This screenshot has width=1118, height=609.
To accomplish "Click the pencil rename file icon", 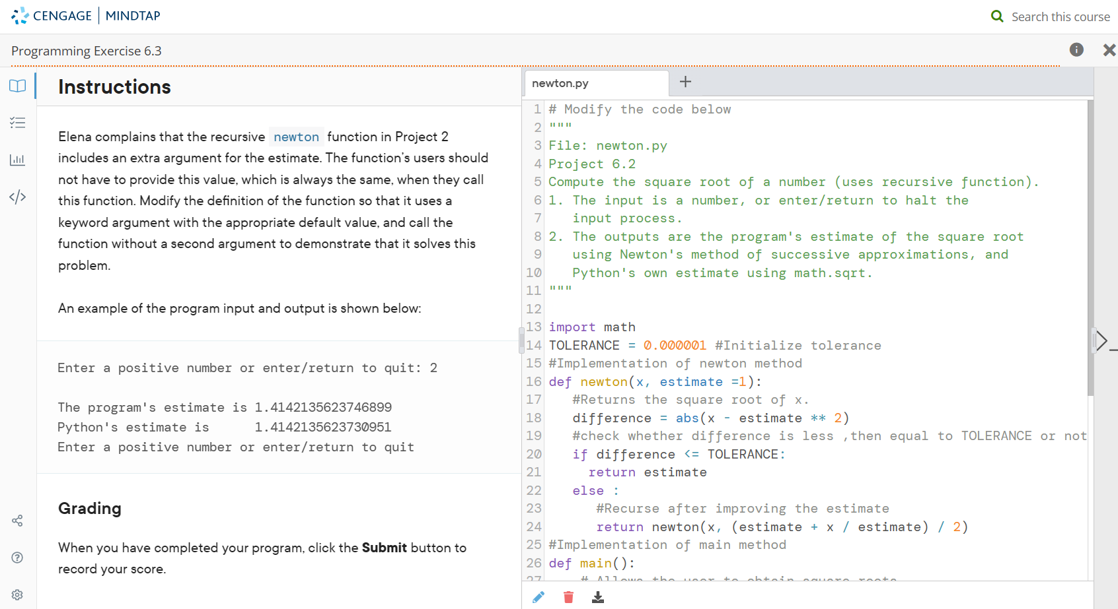I will [x=539, y=597].
